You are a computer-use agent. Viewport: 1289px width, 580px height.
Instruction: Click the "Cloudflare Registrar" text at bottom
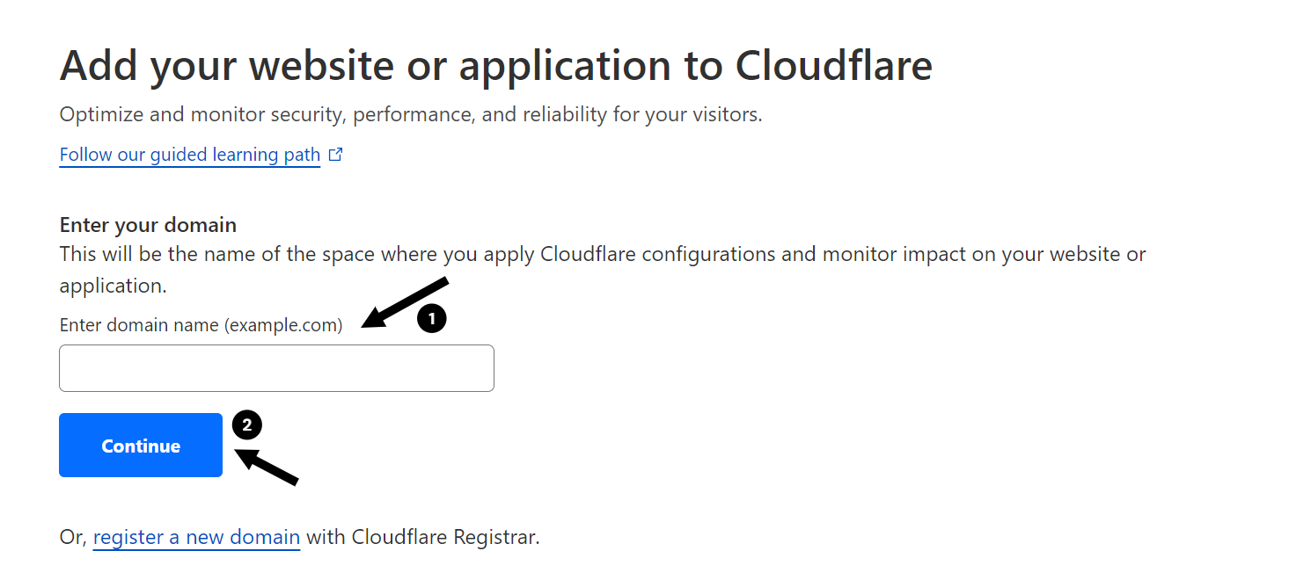point(443,537)
